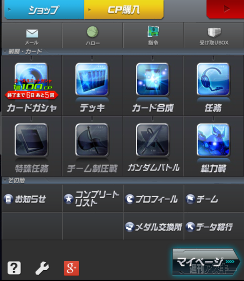This screenshot has width=244, height=281.
Task: Open the プロフィール entry
Action: [x=154, y=199]
